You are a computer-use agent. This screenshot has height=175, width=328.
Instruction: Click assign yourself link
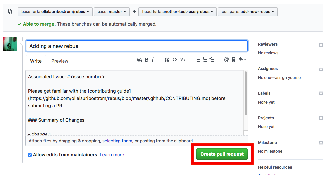pyautogui.click(x=289, y=78)
